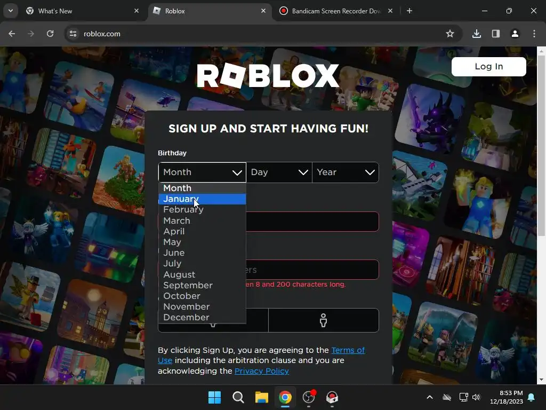546x410 pixels.
Task: Select September from the month list
Action: point(202,285)
